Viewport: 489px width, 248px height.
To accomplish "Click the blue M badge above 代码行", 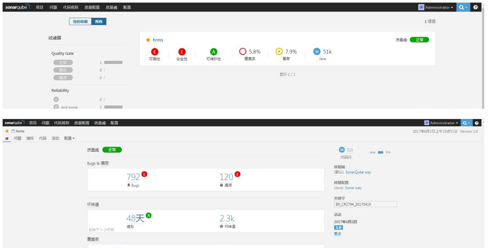I will tap(342, 150).
